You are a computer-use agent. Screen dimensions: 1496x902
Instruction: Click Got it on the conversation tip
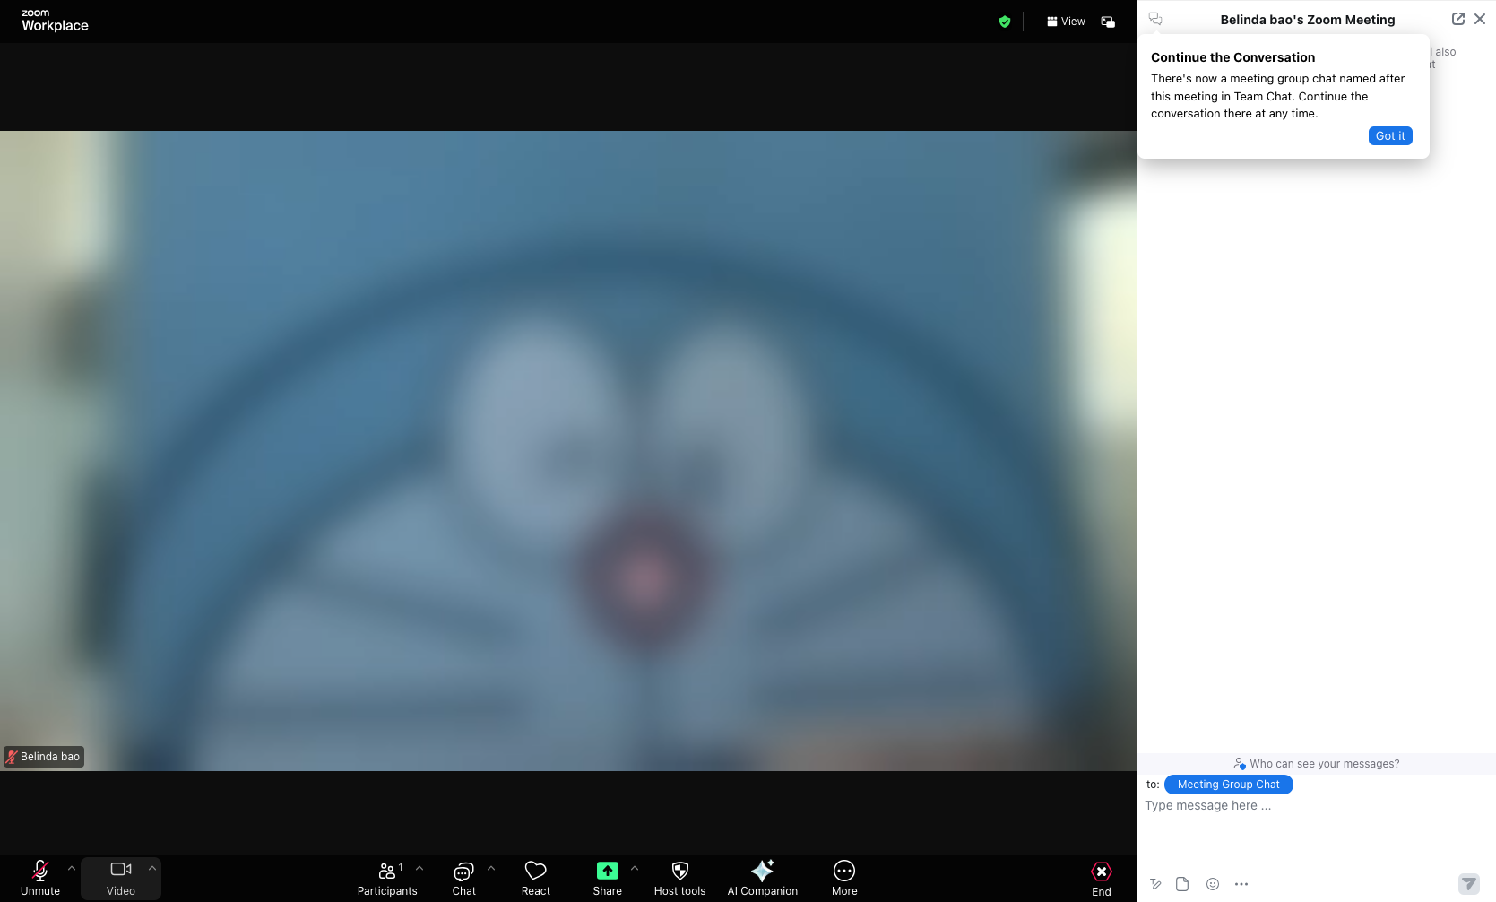(x=1390, y=136)
